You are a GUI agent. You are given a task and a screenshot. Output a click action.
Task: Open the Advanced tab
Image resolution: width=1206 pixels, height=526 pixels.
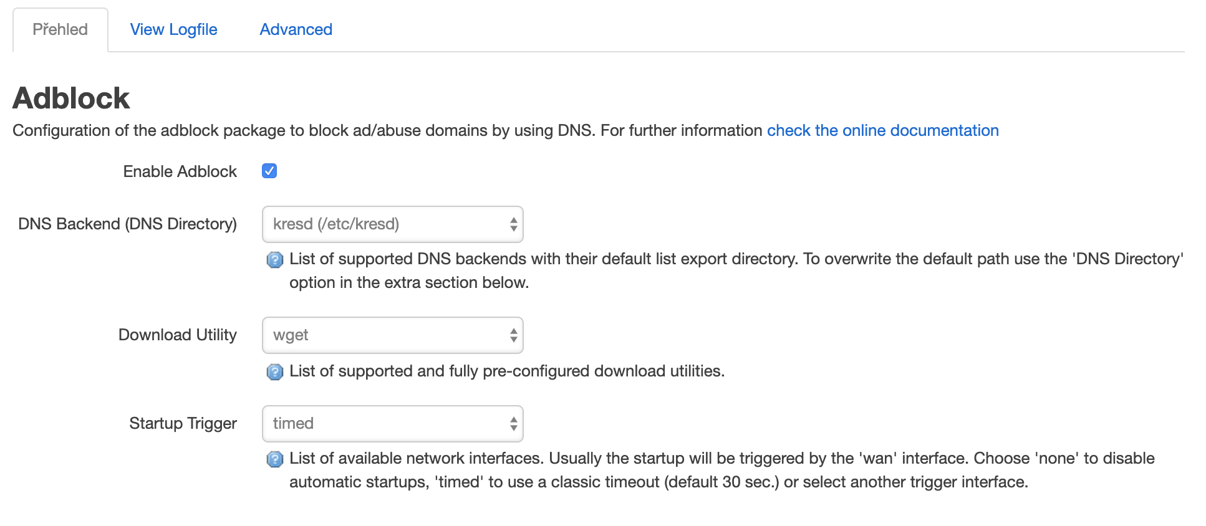[x=296, y=29]
